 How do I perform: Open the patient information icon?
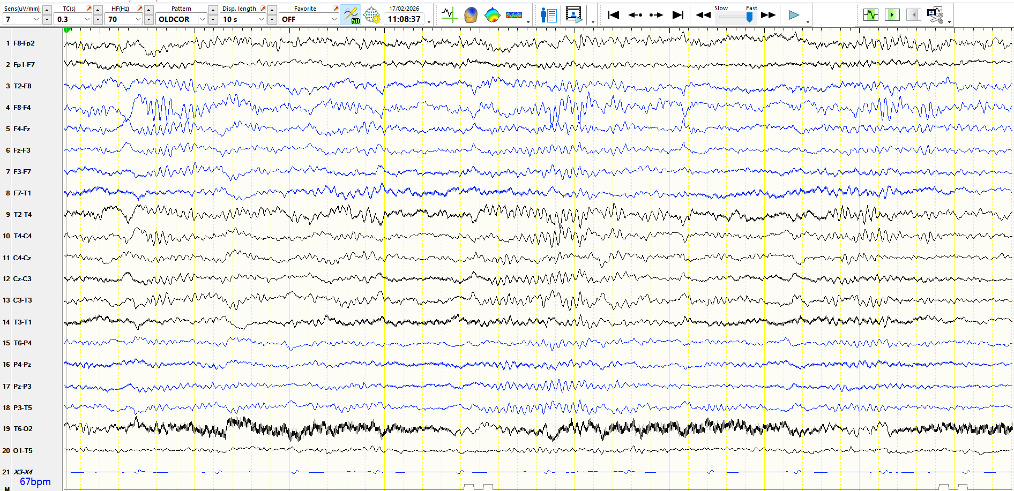pyautogui.click(x=548, y=15)
